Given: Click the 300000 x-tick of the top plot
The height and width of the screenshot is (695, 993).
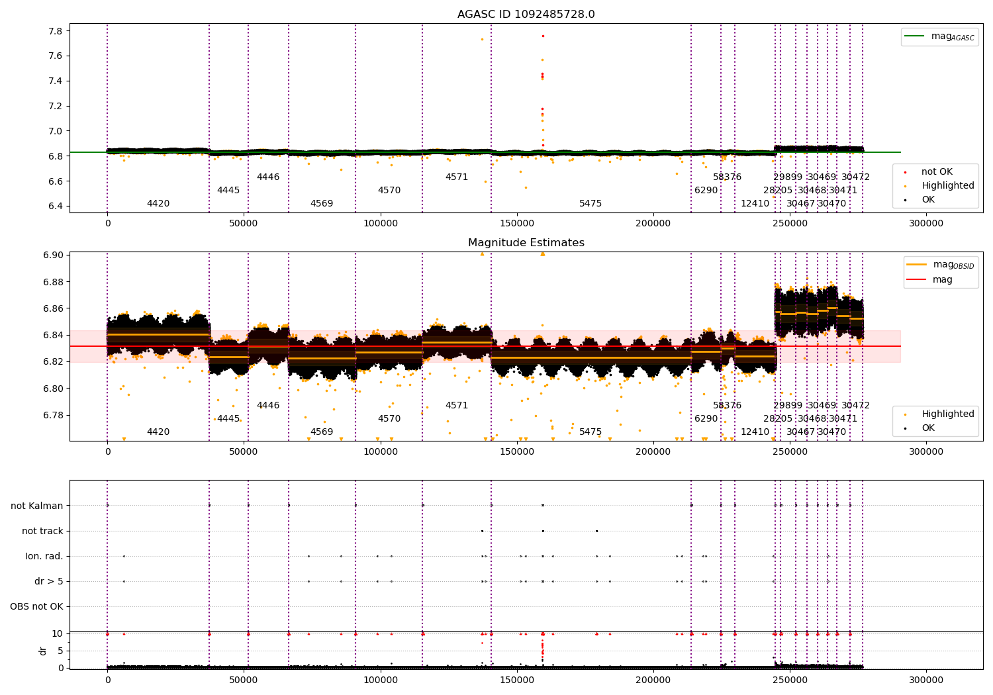Looking at the screenshot, I should [x=925, y=224].
